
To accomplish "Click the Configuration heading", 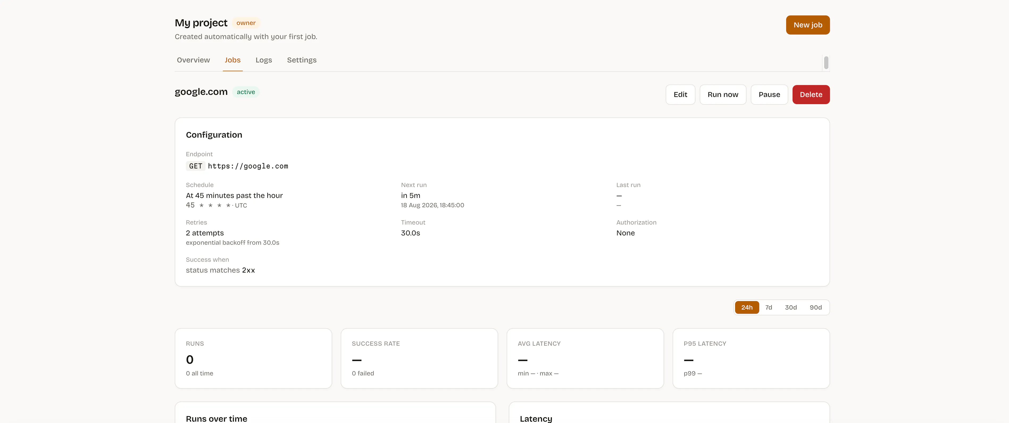I will (x=214, y=135).
